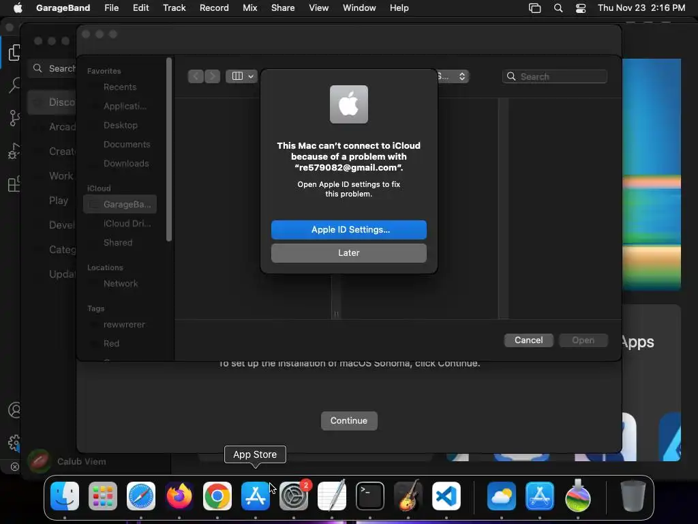Click App Store icon under tooltip
Viewport: 698px width, 524px height.
(x=255, y=496)
